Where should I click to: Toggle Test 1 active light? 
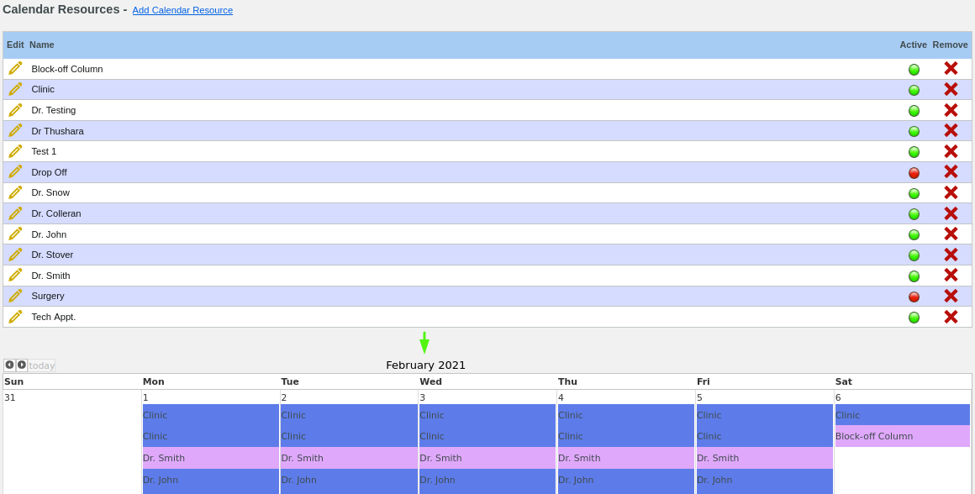[x=914, y=151]
